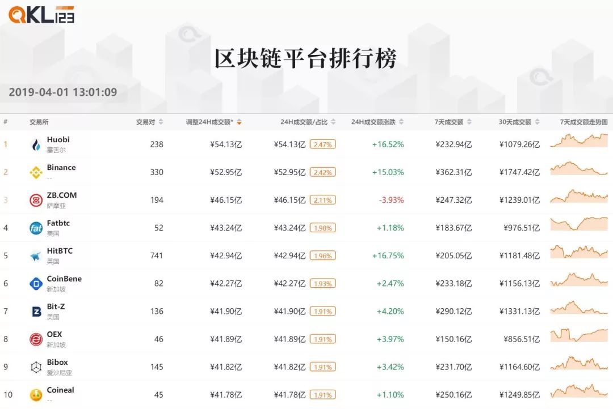Select the Bibox cube logo icon
613x409 pixels.
(x=36, y=367)
